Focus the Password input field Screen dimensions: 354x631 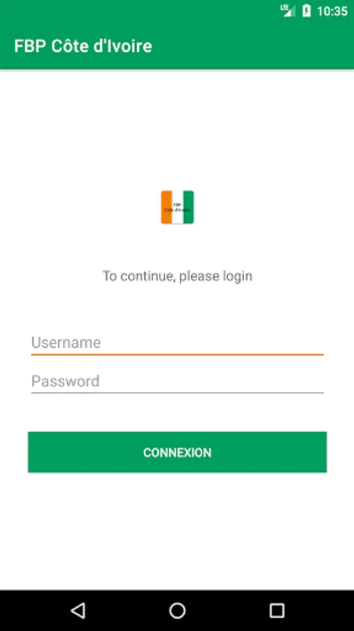(178, 381)
